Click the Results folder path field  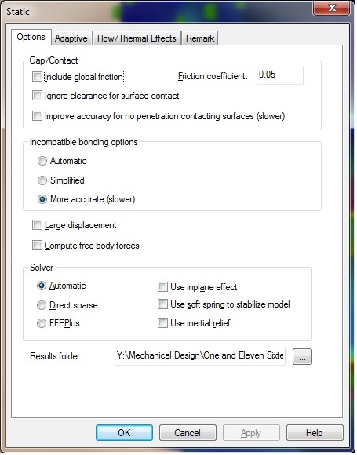(200, 356)
